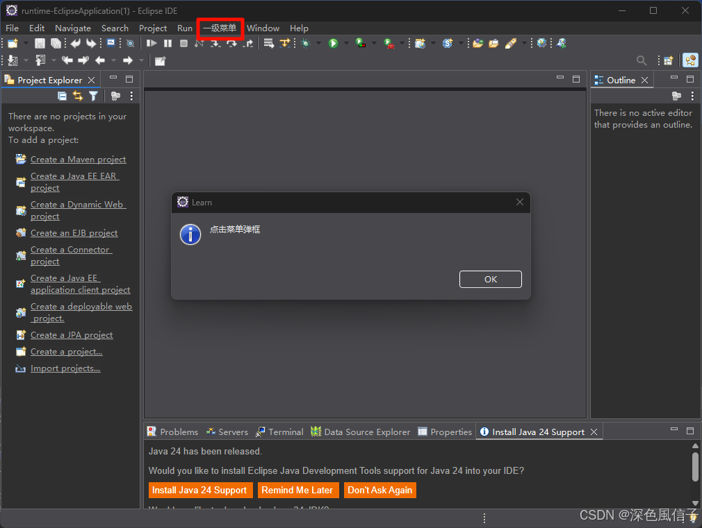
Task: Click Create a JPA project link
Action: tap(72, 335)
